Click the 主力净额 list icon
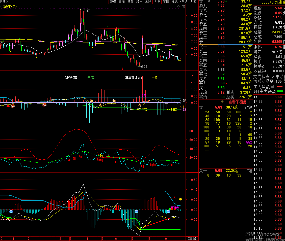 [x=272, y=87]
